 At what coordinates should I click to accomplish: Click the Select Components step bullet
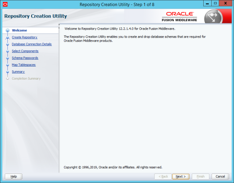pyautogui.click(x=8, y=51)
